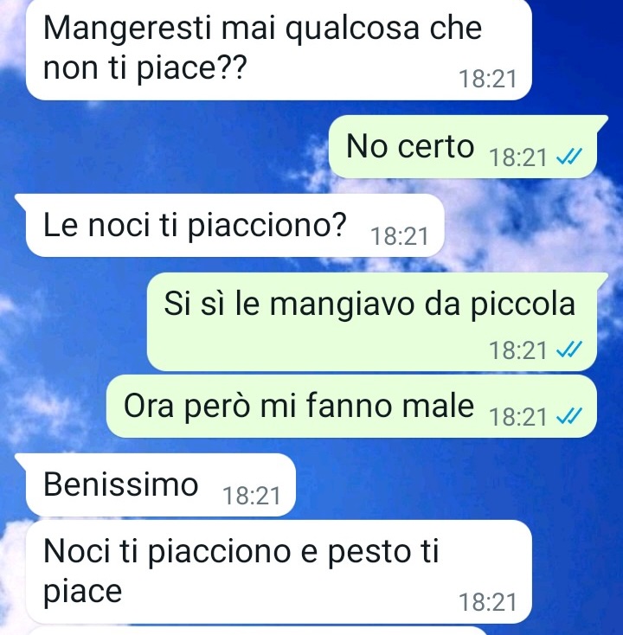Tap the 'non ti piace??' text line

click(x=145, y=67)
